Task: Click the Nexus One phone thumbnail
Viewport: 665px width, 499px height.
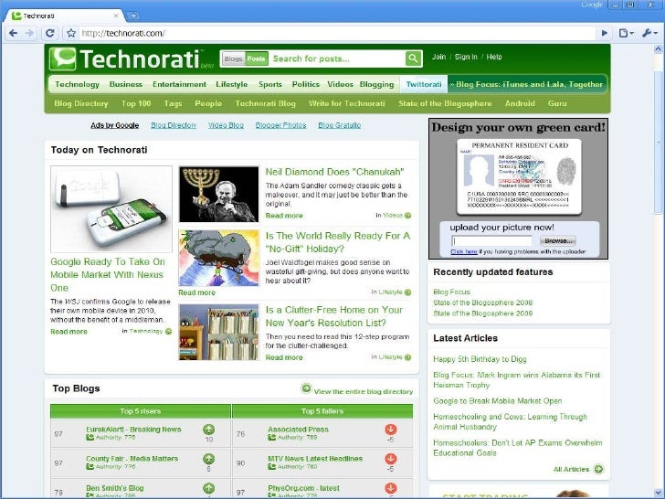Action: tap(111, 209)
